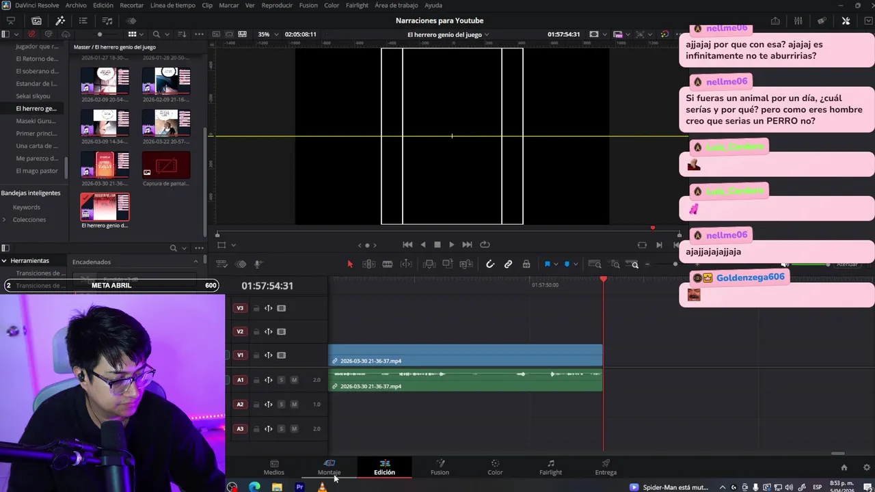
Task: Click the Stop playback button
Action: [437, 245]
